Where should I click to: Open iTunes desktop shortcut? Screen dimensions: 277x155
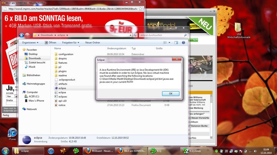click(x=12, y=134)
